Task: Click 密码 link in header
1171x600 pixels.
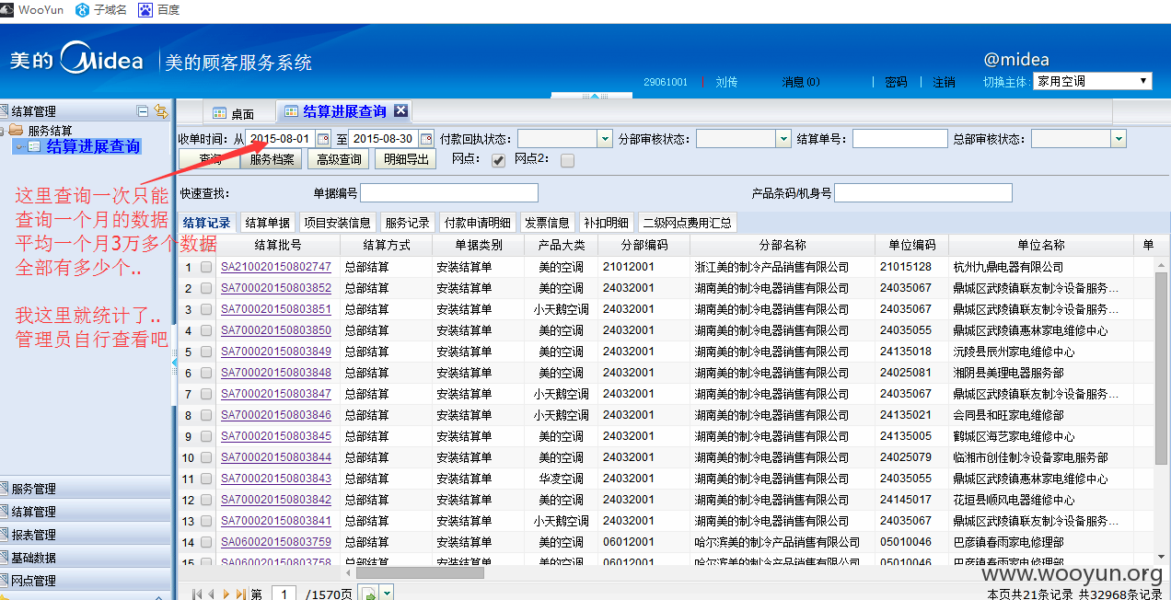Action: 896,82
